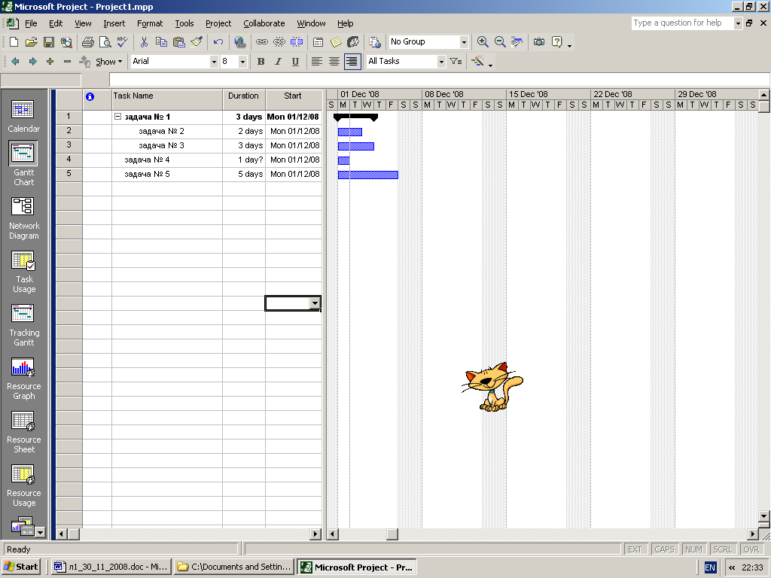Click the Print icon
Viewport: 771px width, 578px height.
click(x=88, y=42)
